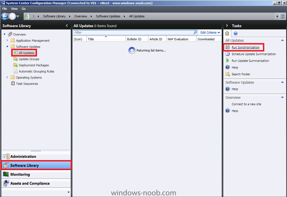Click the Help icon under Software Updates
Image resolution: width=287 pixels, height=197 pixels.
[x=228, y=89]
